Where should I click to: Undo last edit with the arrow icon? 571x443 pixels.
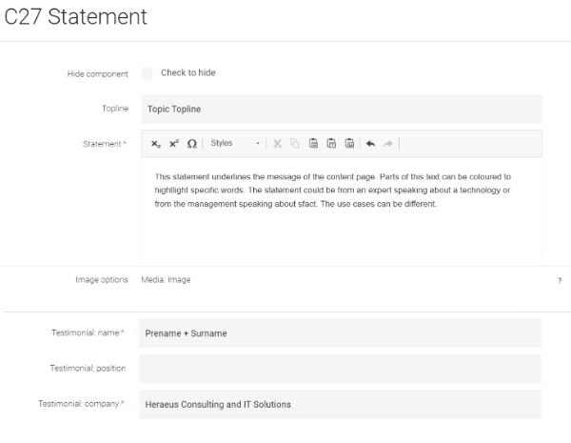(370, 144)
